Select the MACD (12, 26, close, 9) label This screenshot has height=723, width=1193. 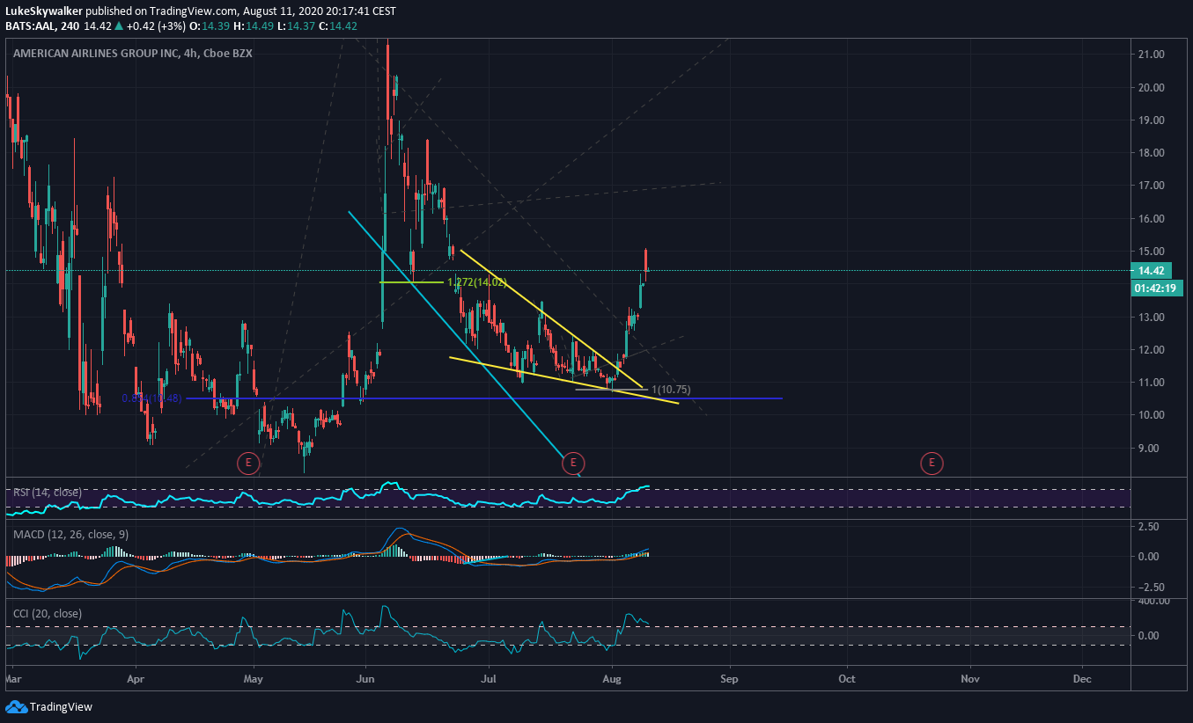coord(72,534)
